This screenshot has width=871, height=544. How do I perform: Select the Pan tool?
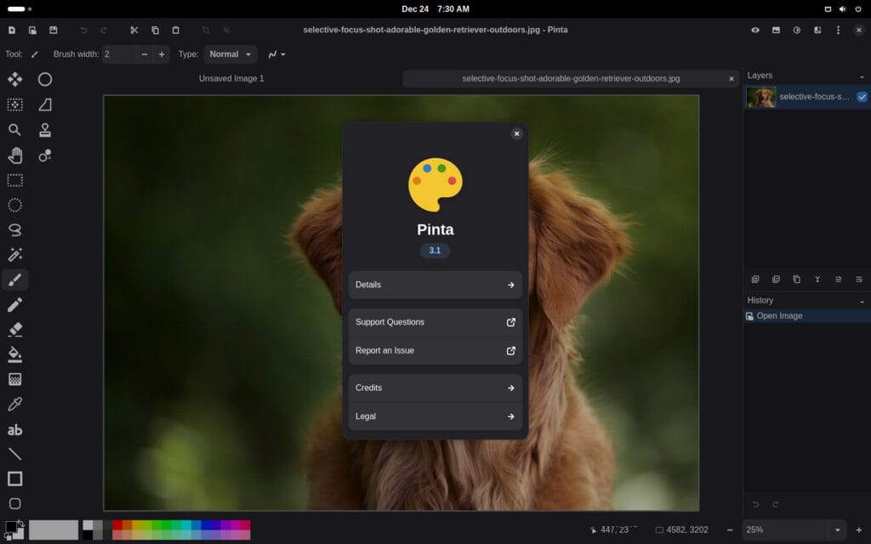tap(15, 155)
